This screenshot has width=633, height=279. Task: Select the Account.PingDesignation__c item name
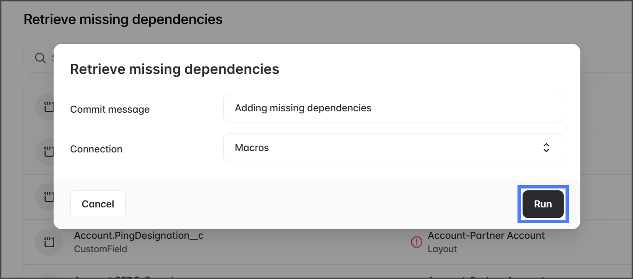tap(139, 236)
